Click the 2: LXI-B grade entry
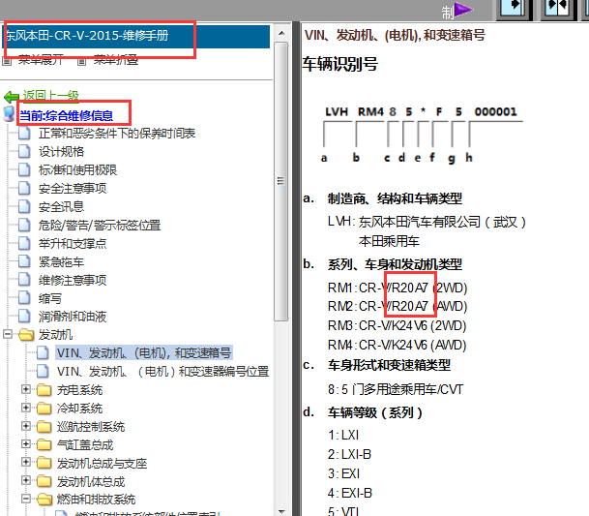 pos(349,455)
